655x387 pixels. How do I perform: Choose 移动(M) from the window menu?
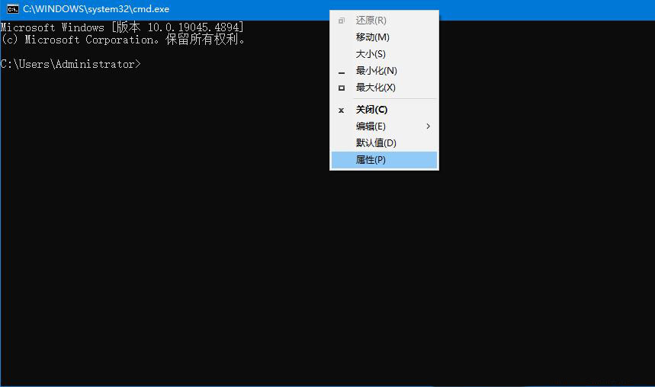coord(384,37)
